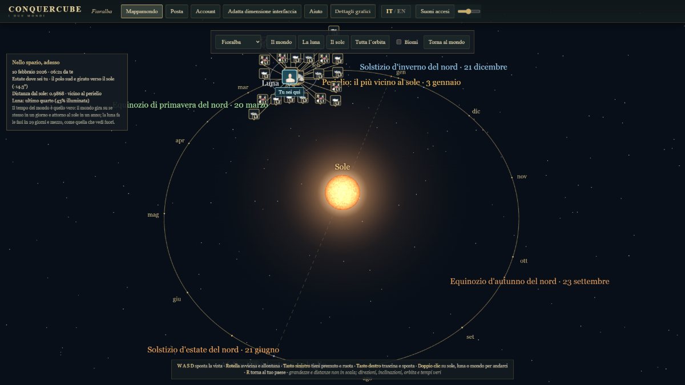This screenshot has width=685, height=385.
Task: Click the '10 febbraio 2026 · 06:21 da te' line
Action: 43,72
